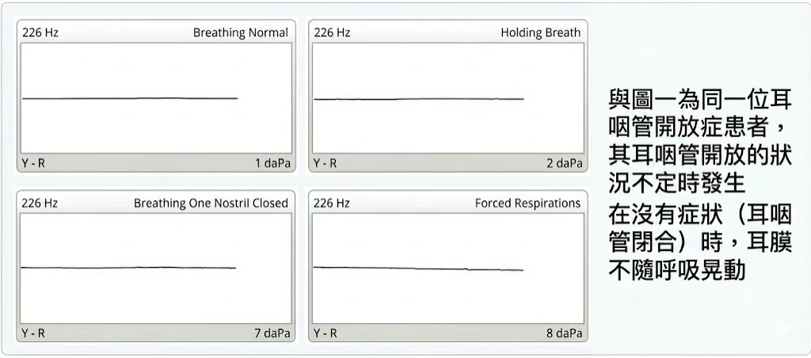Click Y - R label under Breathing Normal

click(x=33, y=163)
